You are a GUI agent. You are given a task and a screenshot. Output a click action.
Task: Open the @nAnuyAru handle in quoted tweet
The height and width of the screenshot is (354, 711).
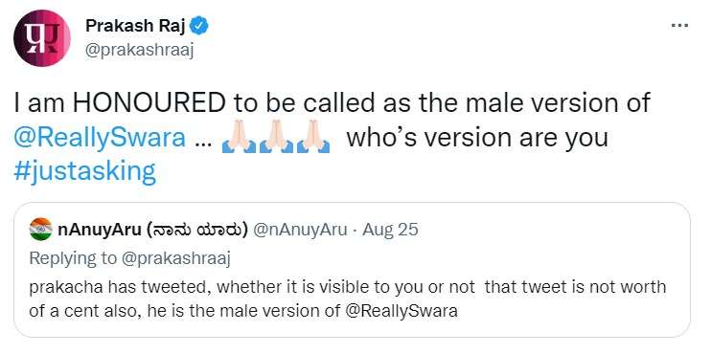pyautogui.click(x=299, y=230)
